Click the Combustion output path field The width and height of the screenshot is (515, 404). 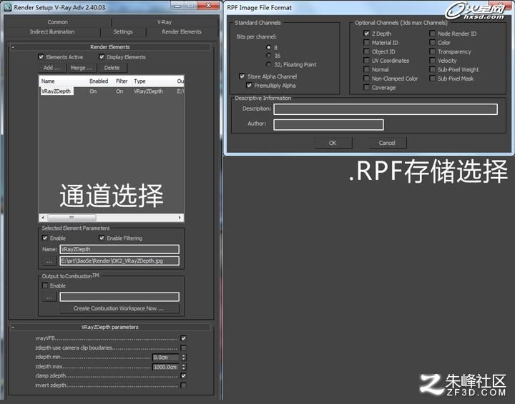pos(119,297)
